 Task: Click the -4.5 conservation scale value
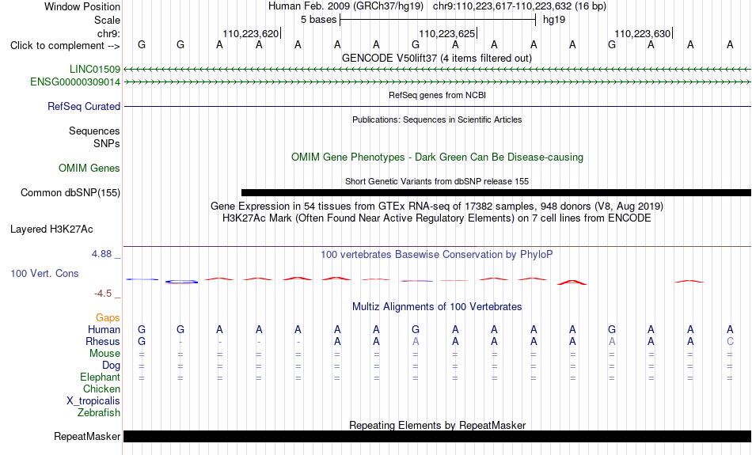pyautogui.click(x=103, y=294)
